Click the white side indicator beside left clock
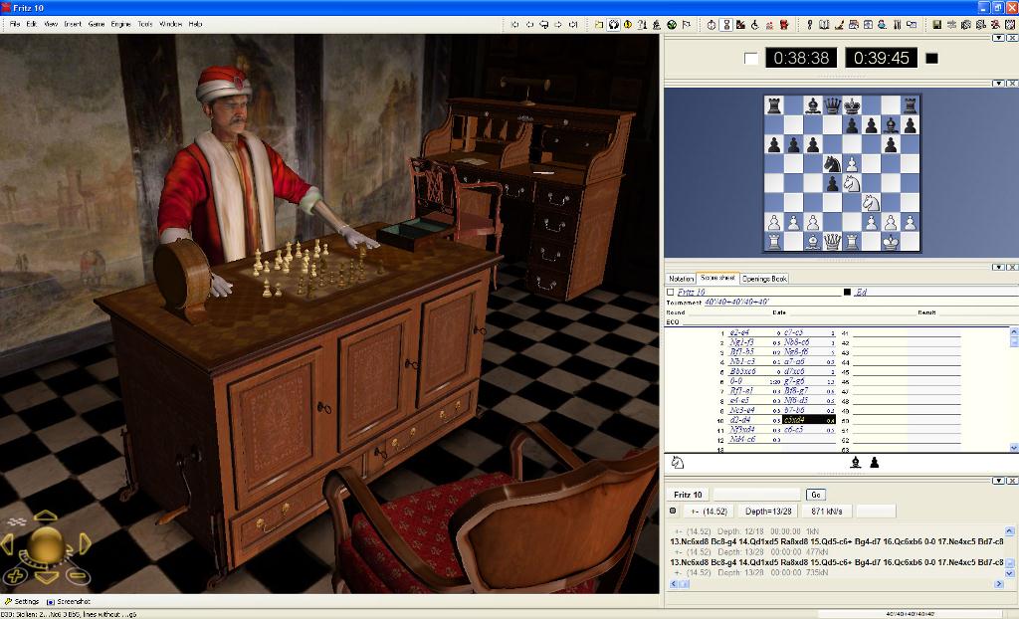The width and height of the screenshot is (1019, 619). [750, 59]
